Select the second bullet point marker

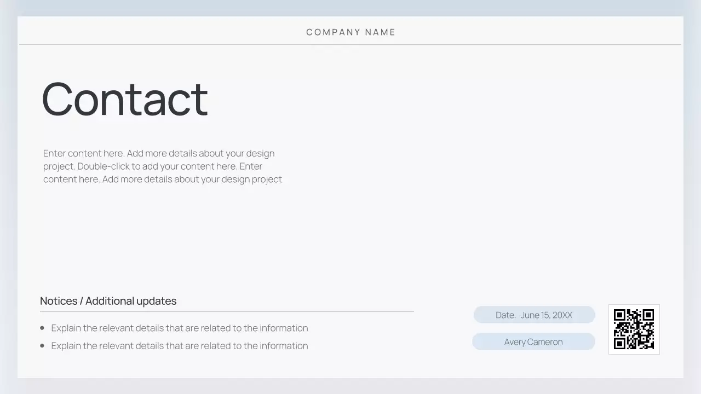point(42,345)
